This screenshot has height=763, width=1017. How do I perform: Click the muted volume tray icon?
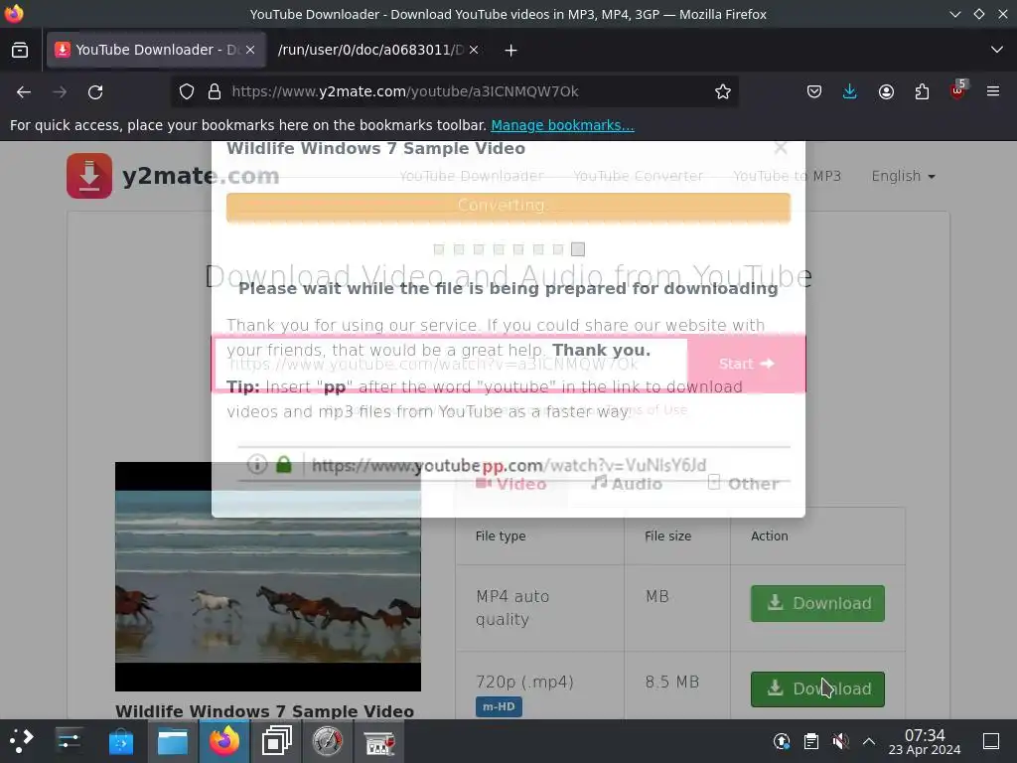840,741
